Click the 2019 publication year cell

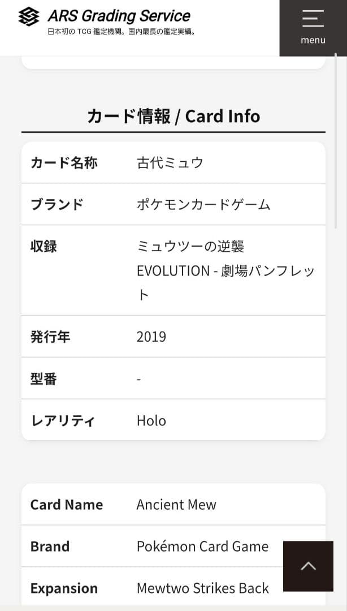pyautogui.click(x=151, y=336)
